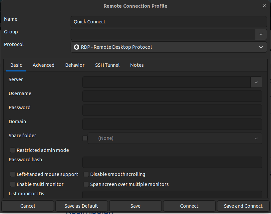Viewport: 271px width, 214px height.
Task: Click into the Password hash field
Action: click(172, 162)
